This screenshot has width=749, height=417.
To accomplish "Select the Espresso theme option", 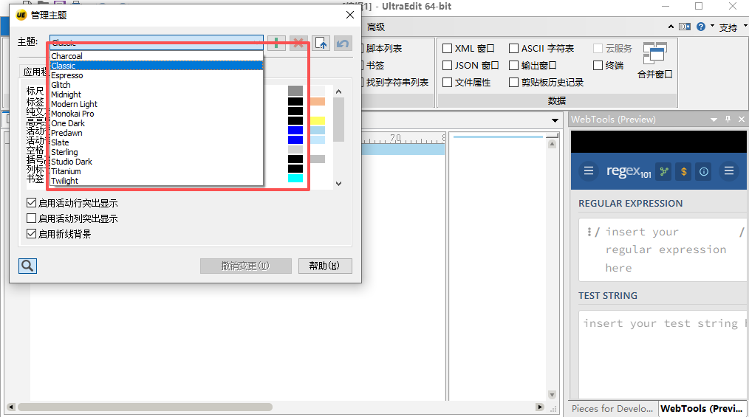I will [x=157, y=75].
